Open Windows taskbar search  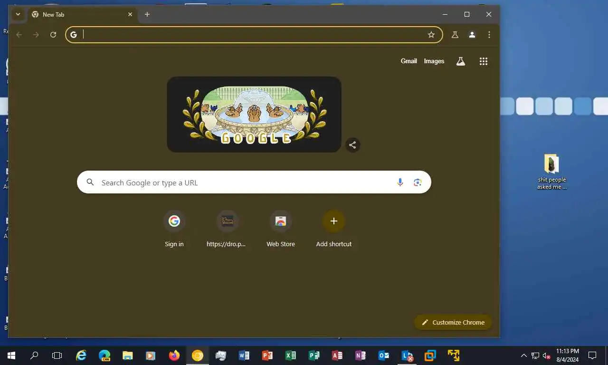pyautogui.click(x=34, y=355)
